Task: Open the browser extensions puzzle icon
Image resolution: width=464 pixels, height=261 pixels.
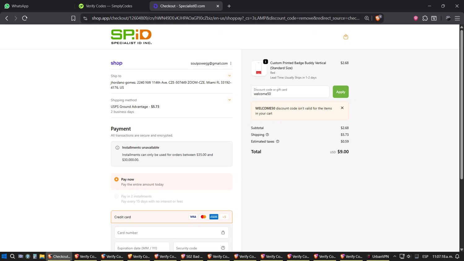Action: click(x=425, y=18)
